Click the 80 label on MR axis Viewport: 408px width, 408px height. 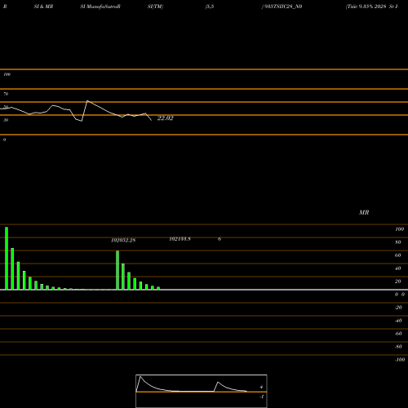[398, 242]
